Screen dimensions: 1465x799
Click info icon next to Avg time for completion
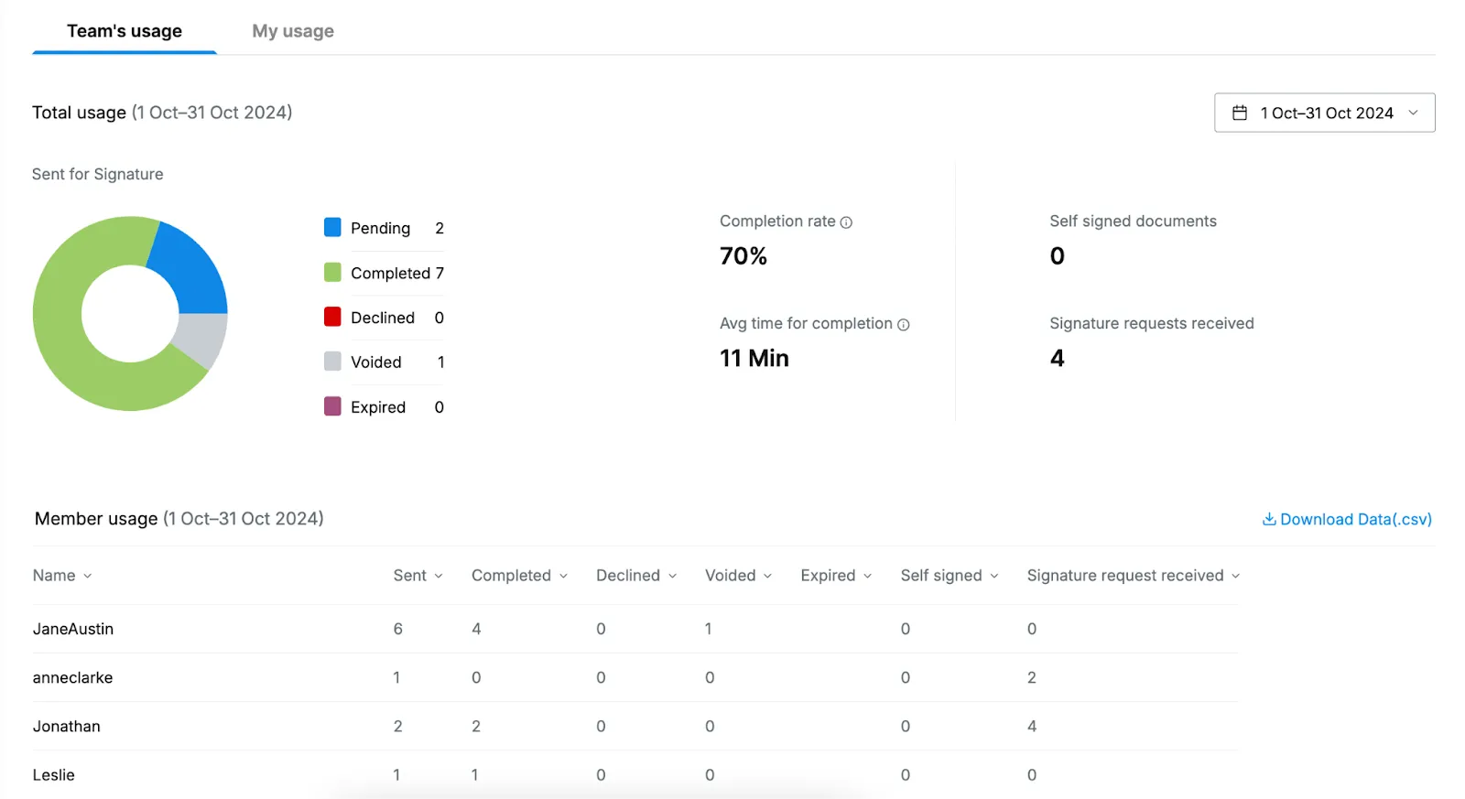coord(903,325)
